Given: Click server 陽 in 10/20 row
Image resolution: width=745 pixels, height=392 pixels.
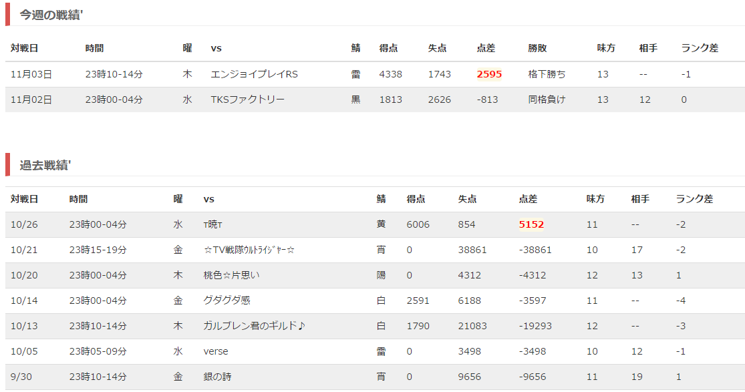Looking at the screenshot, I should [381, 275].
